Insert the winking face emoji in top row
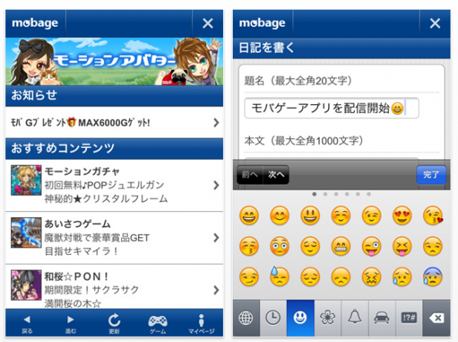 pos(371,216)
